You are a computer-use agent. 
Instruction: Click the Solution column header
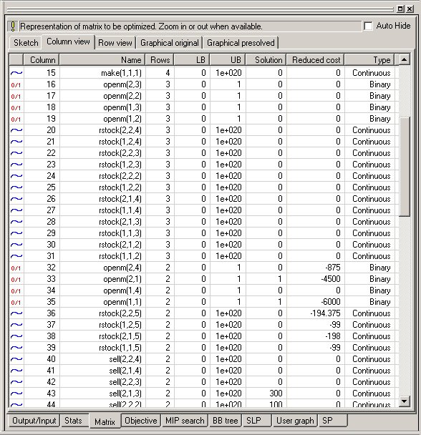point(266,60)
